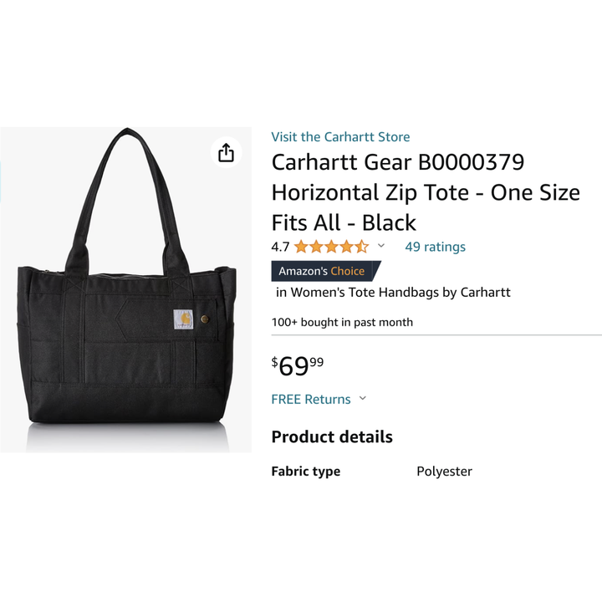Click the first orange rating star

click(x=301, y=247)
